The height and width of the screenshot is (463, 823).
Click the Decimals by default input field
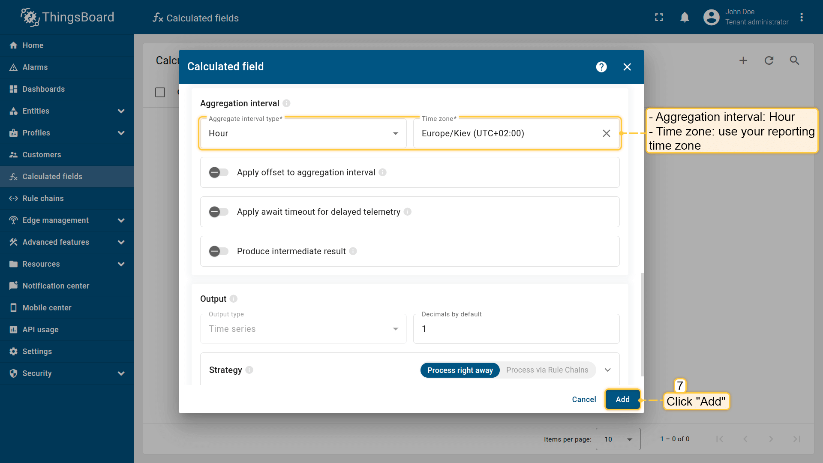[516, 329]
